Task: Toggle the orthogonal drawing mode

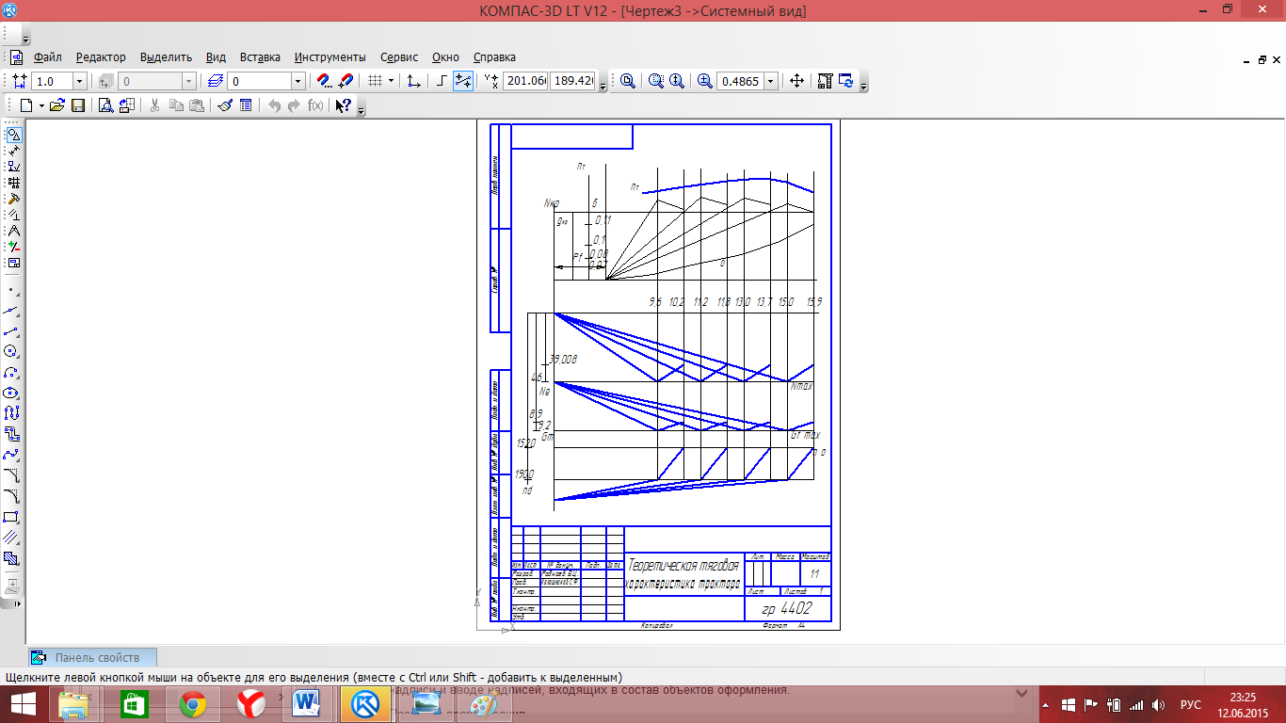Action: click(x=442, y=81)
